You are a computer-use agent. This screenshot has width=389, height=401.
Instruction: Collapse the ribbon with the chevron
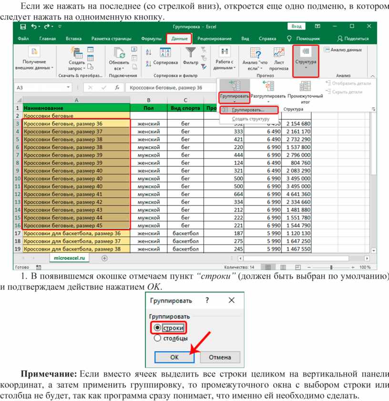point(373,76)
